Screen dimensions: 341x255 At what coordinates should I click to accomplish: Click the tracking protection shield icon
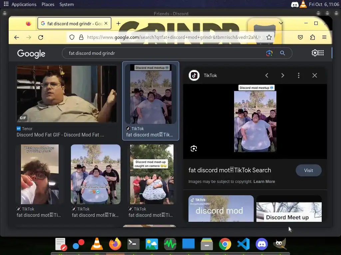coord(72,37)
